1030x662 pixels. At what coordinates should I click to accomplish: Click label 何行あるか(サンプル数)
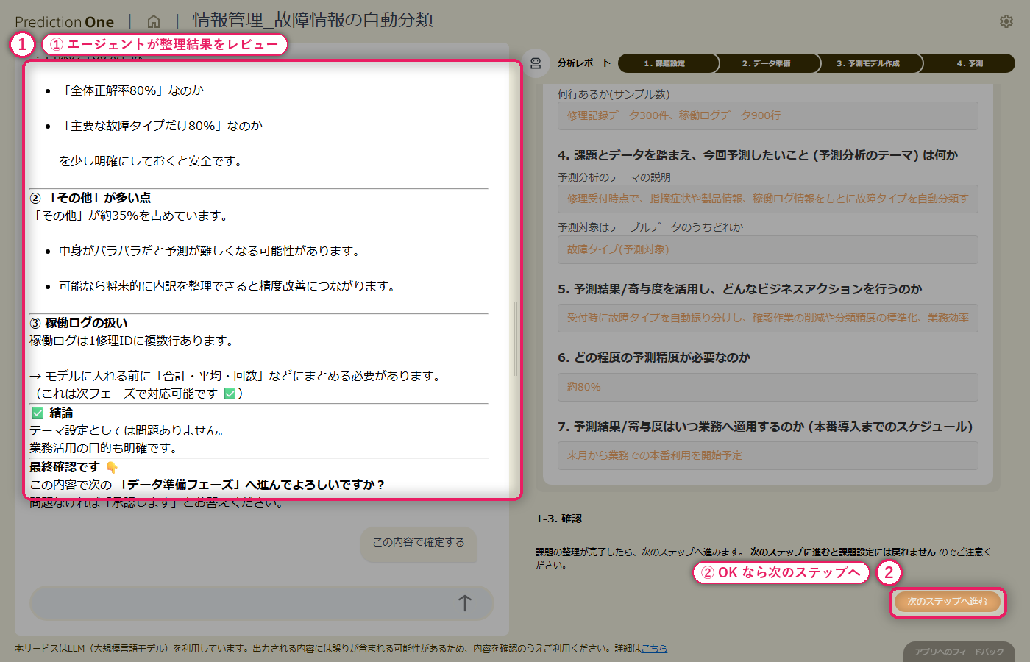[x=614, y=94]
